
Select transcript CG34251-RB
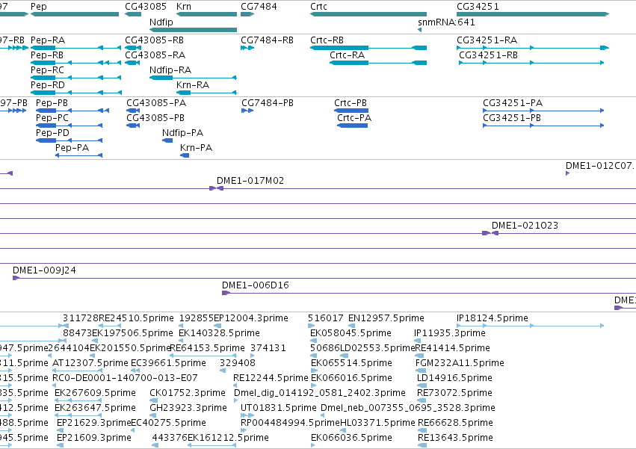(531, 63)
